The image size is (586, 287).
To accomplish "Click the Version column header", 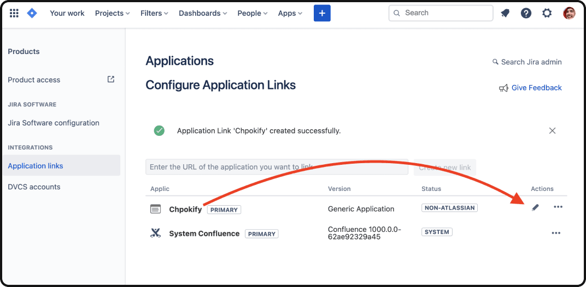I will click(x=339, y=189).
